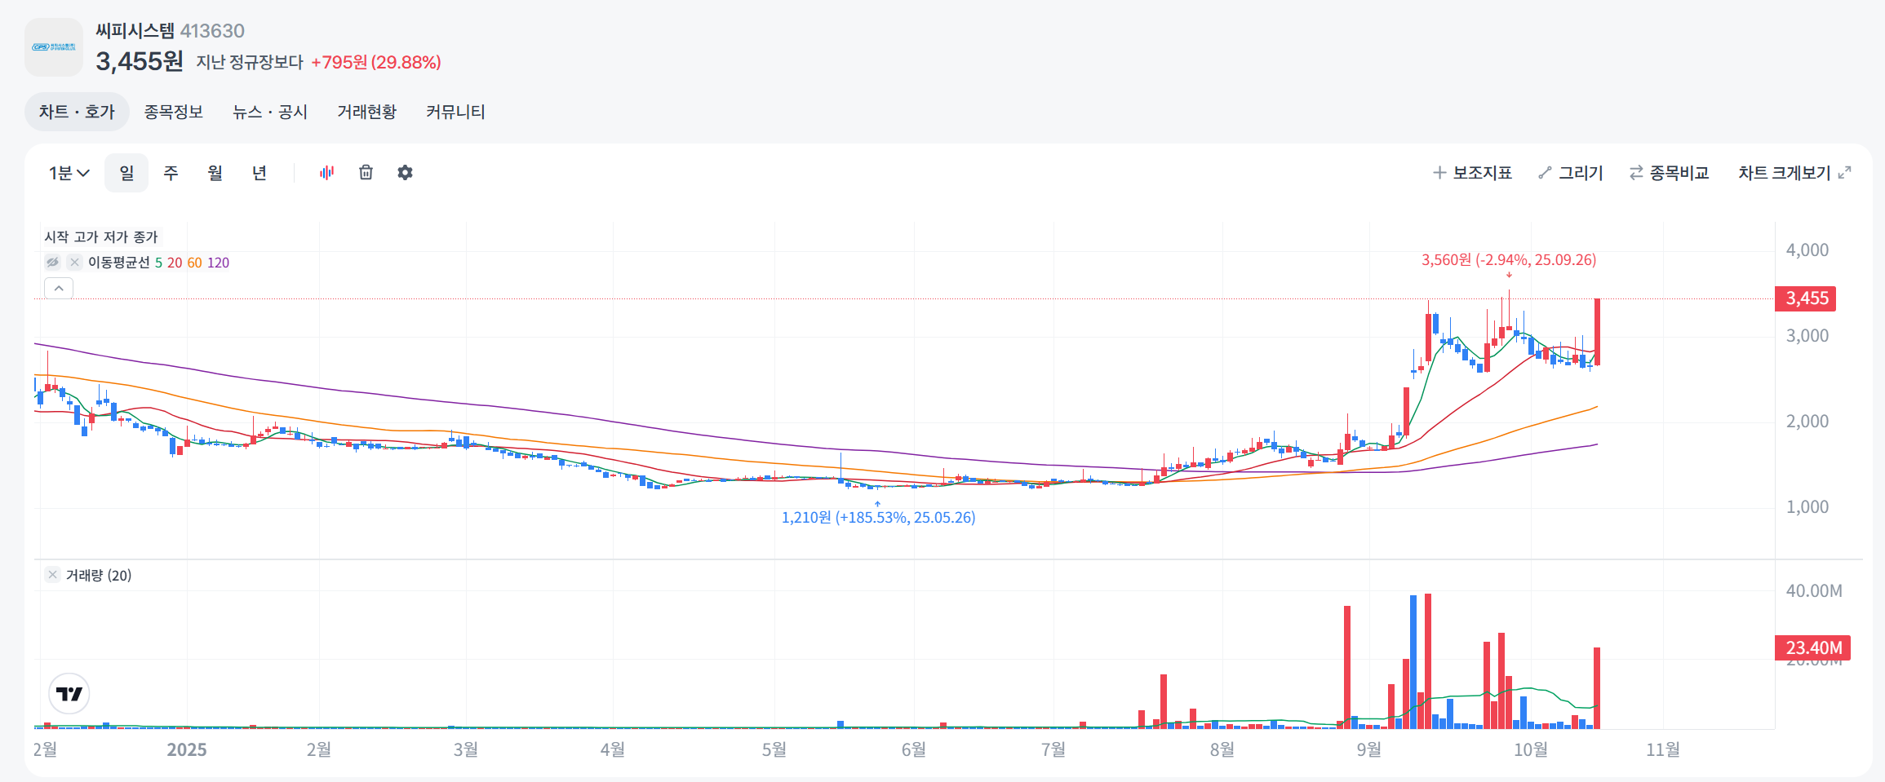Click the 씨피시스템 company logo
The height and width of the screenshot is (782, 1885).
coord(54,47)
